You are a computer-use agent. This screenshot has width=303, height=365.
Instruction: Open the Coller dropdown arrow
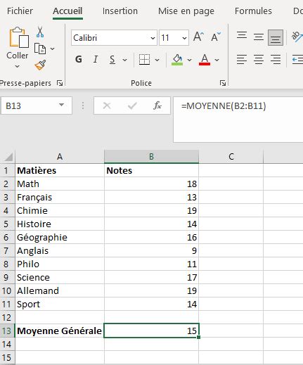17,67
